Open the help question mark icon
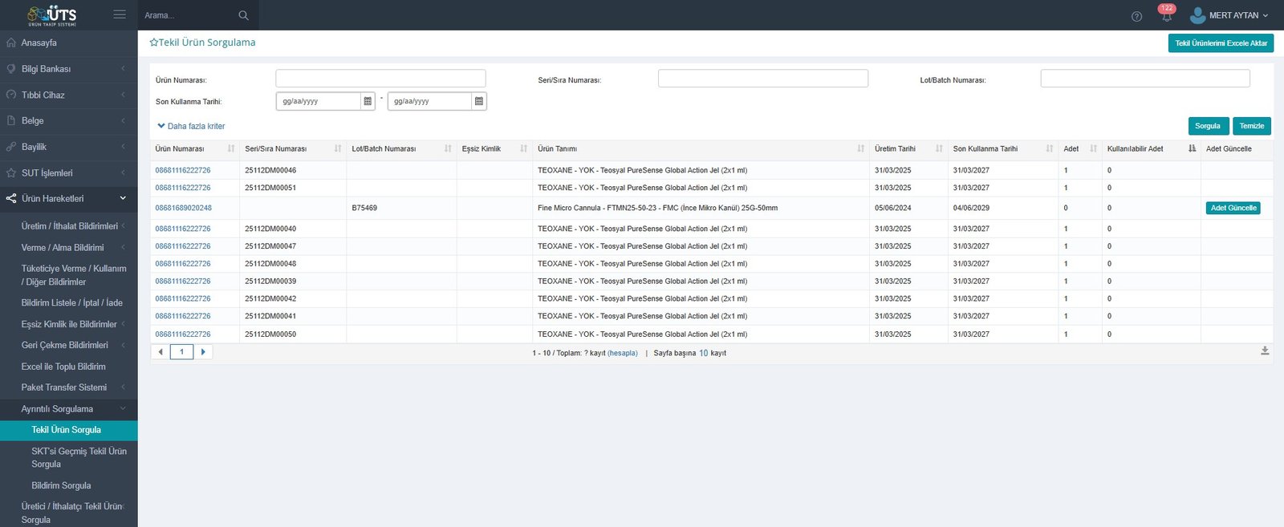1284x527 pixels. click(1136, 16)
